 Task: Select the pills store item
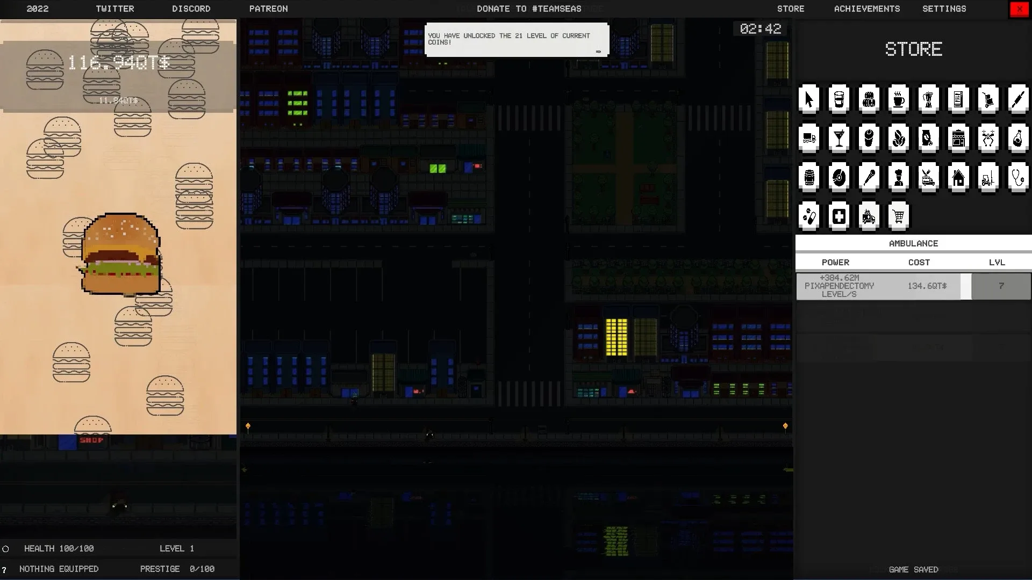(x=809, y=216)
